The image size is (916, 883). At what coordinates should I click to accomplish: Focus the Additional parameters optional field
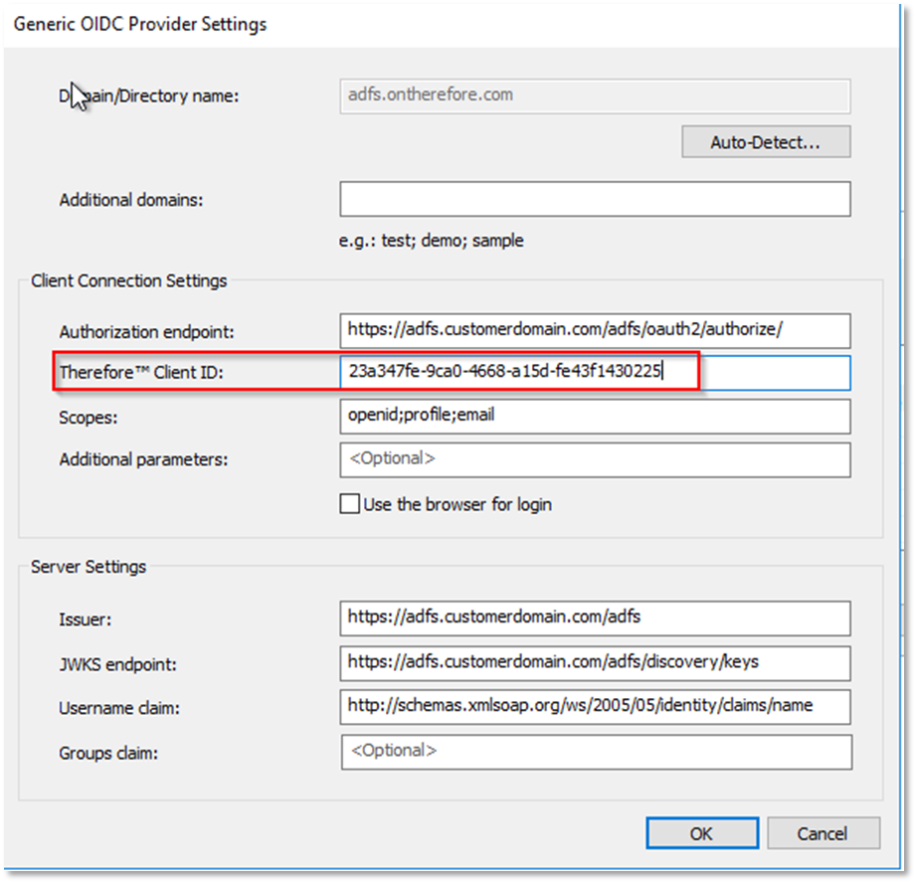click(594, 459)
